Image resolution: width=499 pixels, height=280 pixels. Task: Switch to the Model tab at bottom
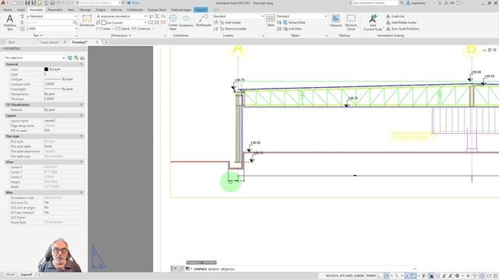10,275
